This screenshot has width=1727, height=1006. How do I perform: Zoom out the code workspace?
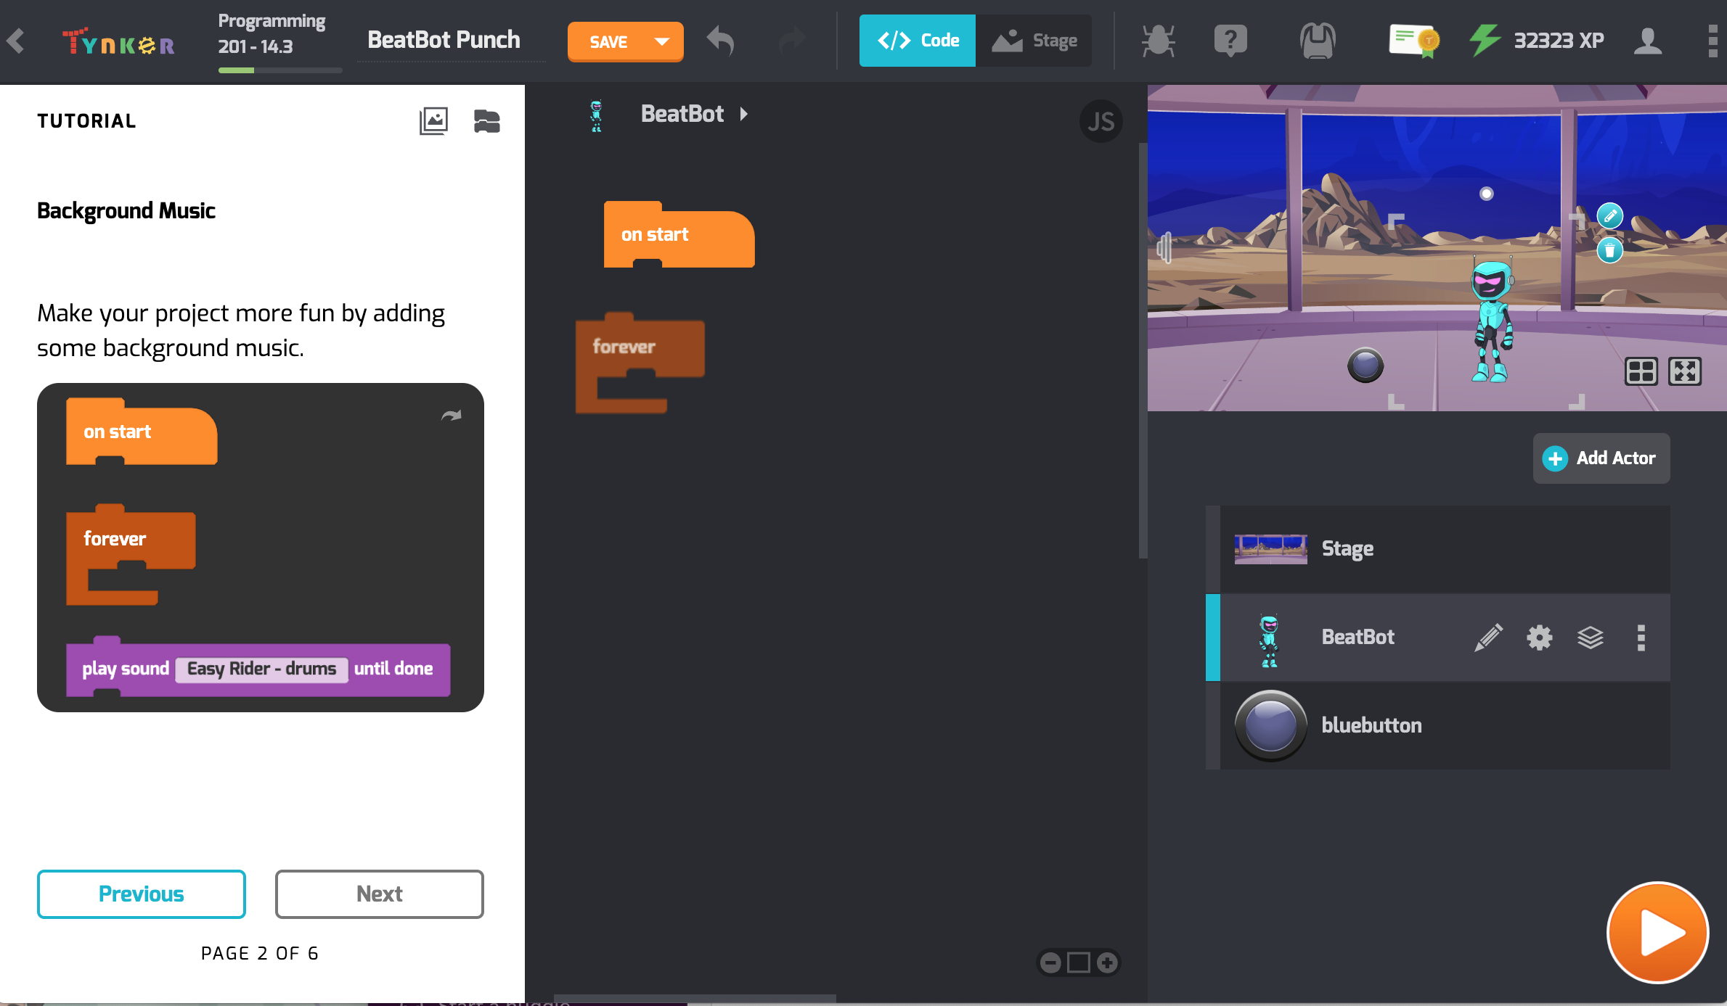coord(1050,962)
